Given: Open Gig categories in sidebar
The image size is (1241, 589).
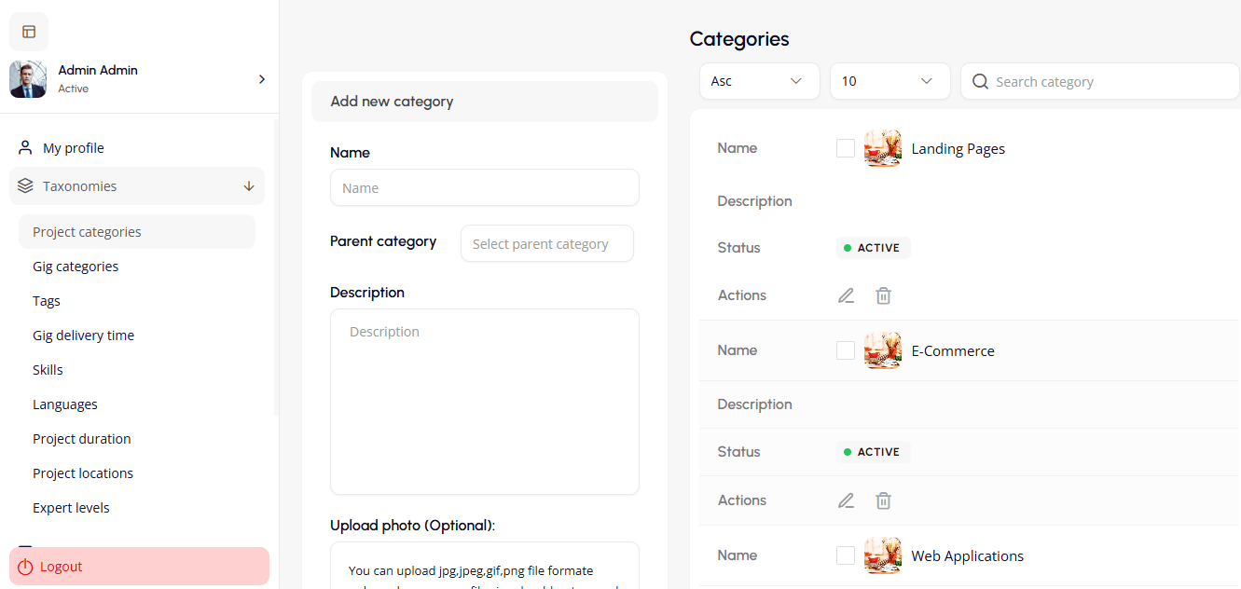Looking at the screenshot, I should point(76,267).
